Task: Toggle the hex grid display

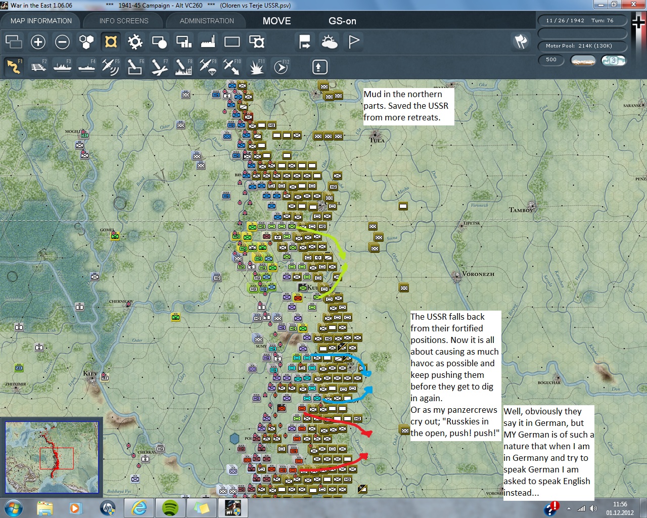Action: point(86,41)
